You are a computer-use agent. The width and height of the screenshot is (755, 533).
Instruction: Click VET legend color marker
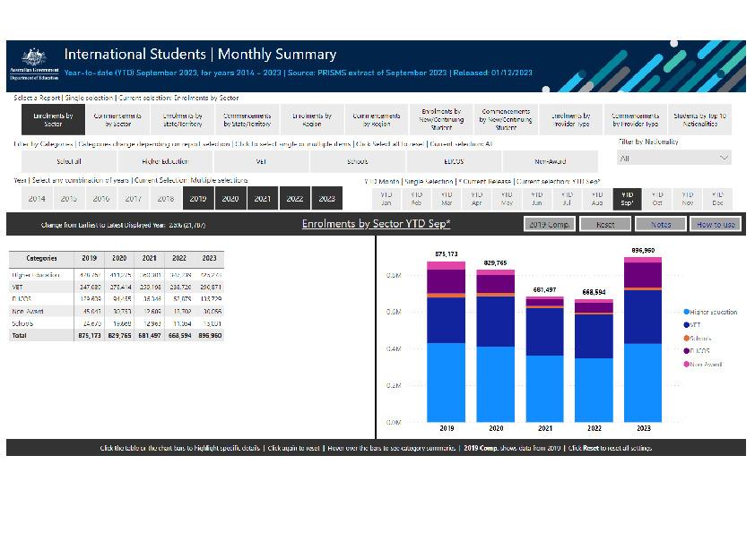[x=687, y=324]
